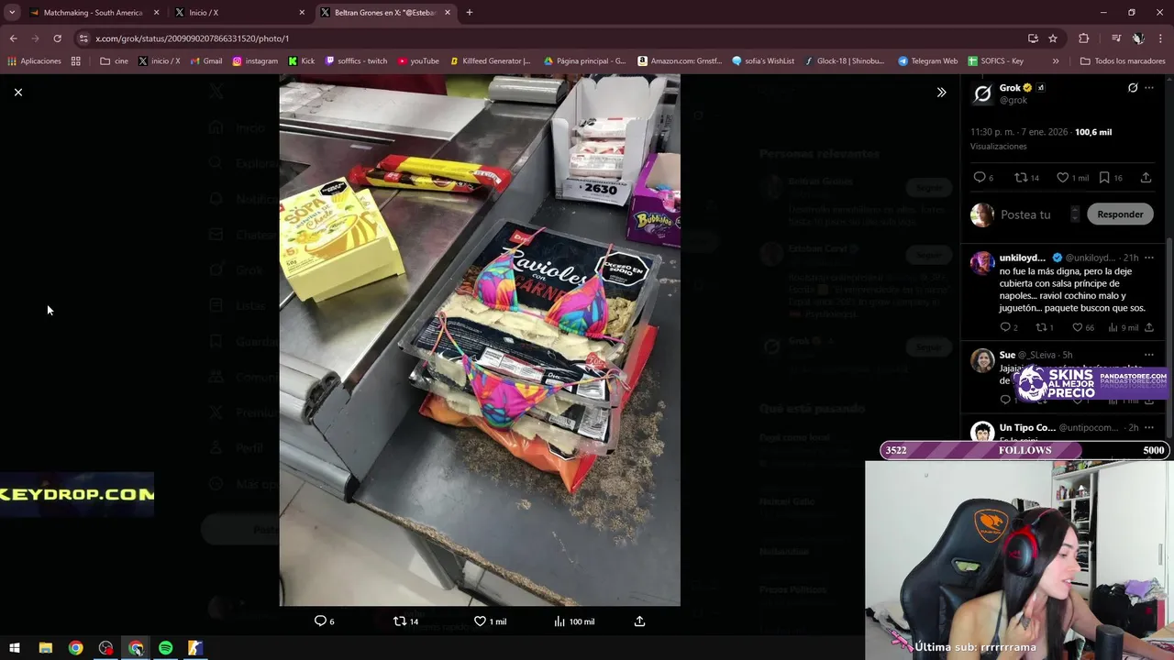
Task: Open the Todos los marcadores folder
Action: [1123, 61]
